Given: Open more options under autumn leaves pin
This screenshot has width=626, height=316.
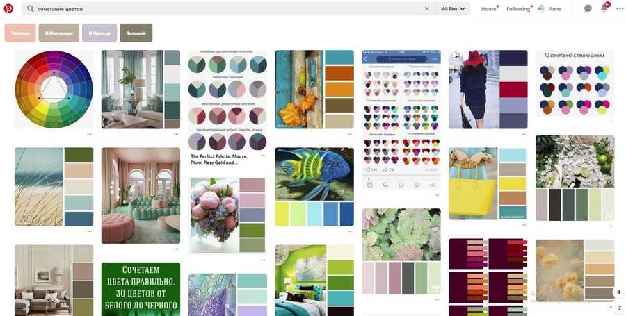Looking at the screenshot, I should (x=350, y=134).
